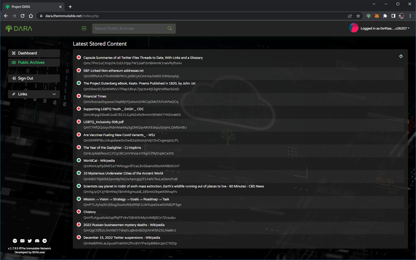Viewport: 416px width, 260px height.
Task: Open the Chistory archive entry
Action: click(x=90, y=212)
